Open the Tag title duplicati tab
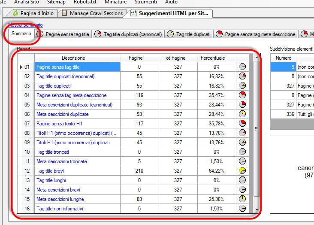Screen dimensions: 314x225 pos(189,34)
